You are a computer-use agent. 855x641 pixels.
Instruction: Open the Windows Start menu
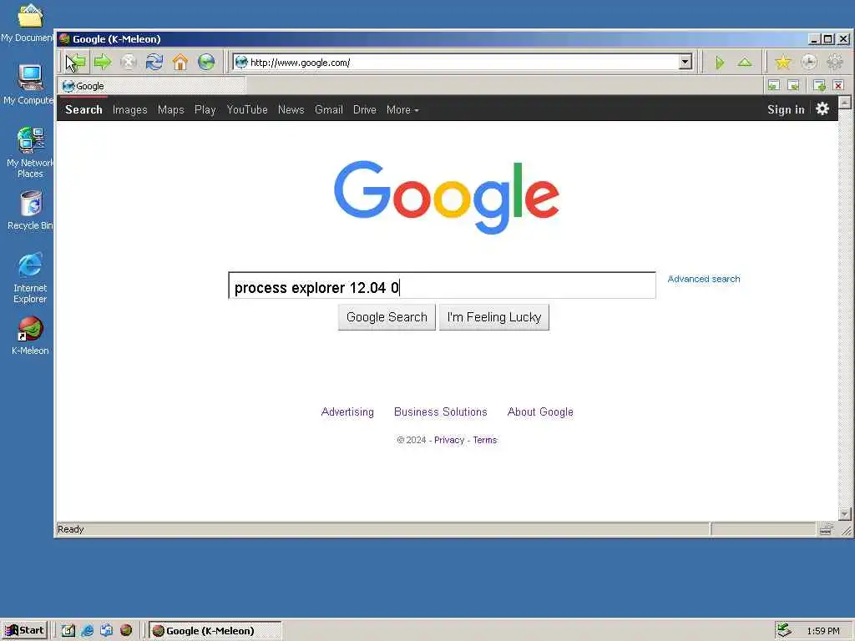pos(25,631)
